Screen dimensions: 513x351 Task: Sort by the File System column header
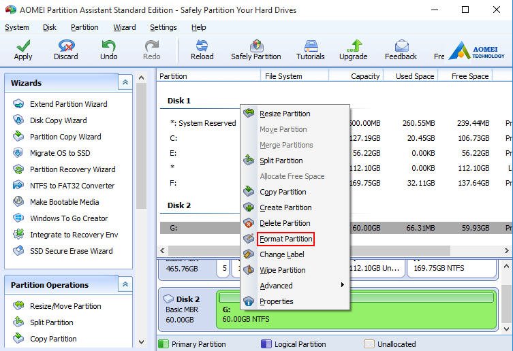(295, 76)
